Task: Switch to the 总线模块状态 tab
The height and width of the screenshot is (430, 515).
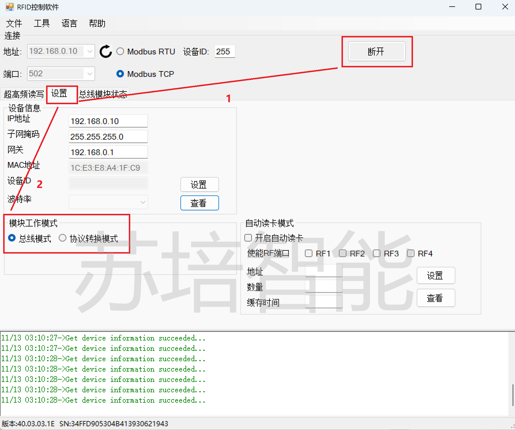Action: coord(103,94)
